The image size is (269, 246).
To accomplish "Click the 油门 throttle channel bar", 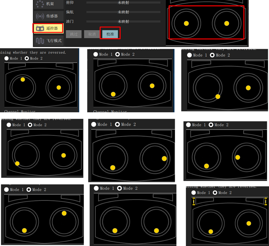I will [x=123, y=22].
